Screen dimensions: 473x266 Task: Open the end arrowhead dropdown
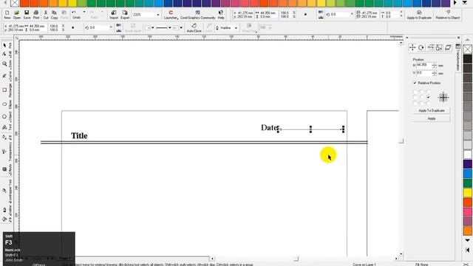click(x=181, y=28)
